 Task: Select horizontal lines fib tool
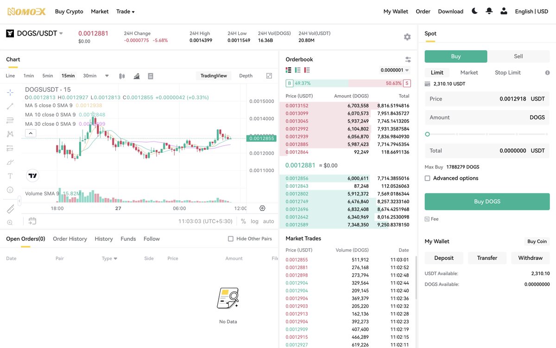[10, 120]
